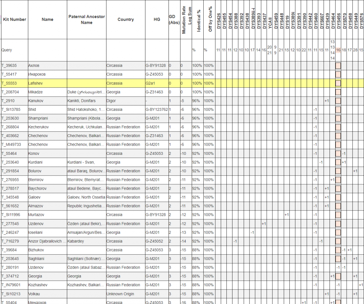Click G-BY91328 in the T_39635 row

click(156, 66)
